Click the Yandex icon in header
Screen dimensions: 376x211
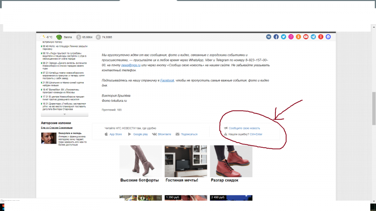click(321, 37)
